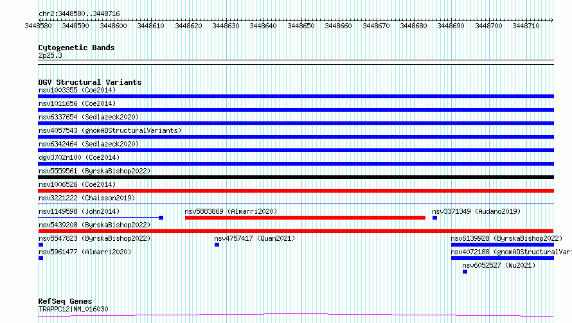This screenshot has height=323, width=572.
Task: Open variant nsv6052527 (Wu2021) label
Action: pyautogui.click(x=499, y=265)
